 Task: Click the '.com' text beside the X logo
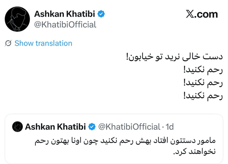click(207, 14)
